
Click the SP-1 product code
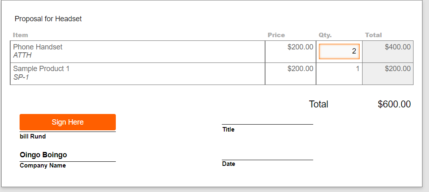[x=21, y=77]
